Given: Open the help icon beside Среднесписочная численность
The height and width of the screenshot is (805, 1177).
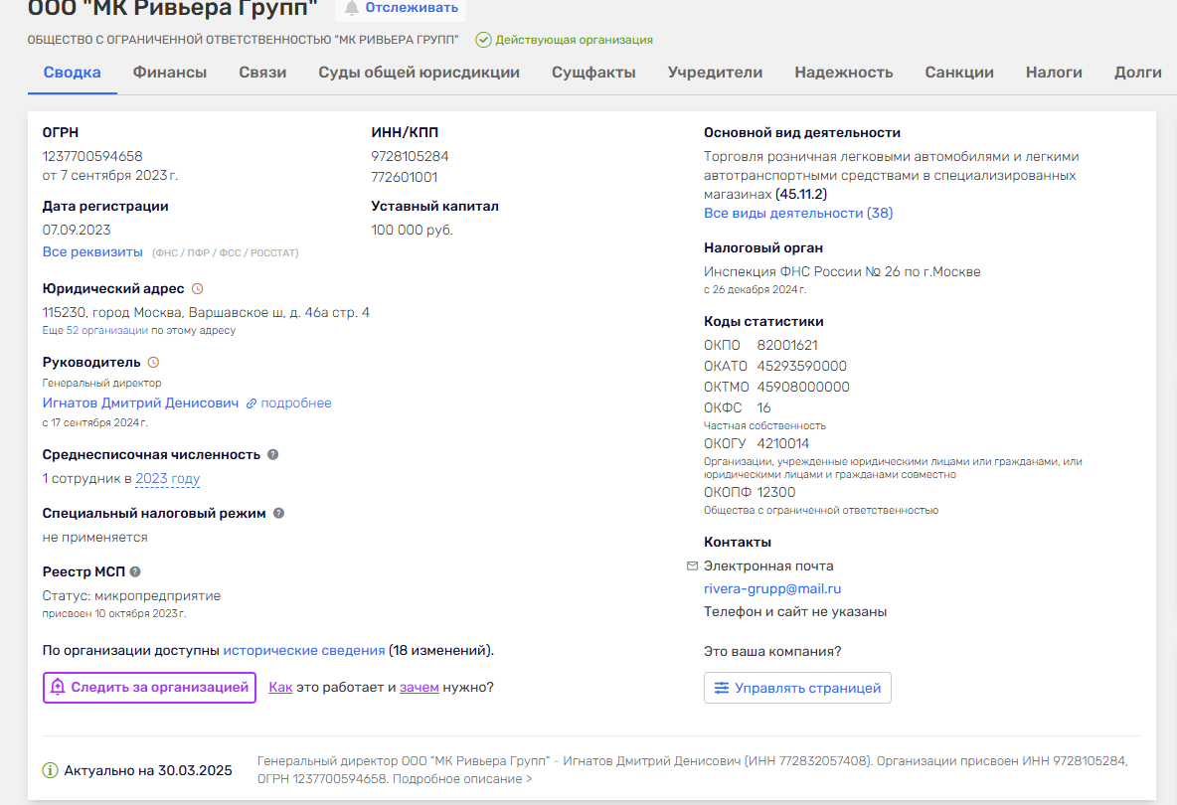Looking at the screenshot, I should click(273, 454).
